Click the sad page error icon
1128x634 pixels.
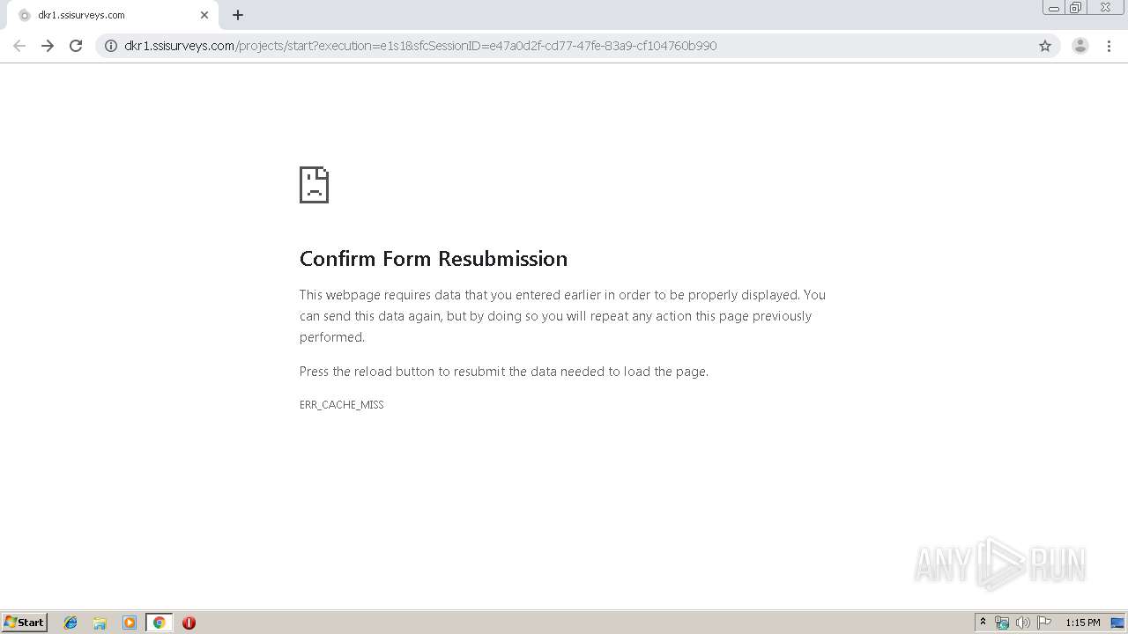[x=314, y=185]
